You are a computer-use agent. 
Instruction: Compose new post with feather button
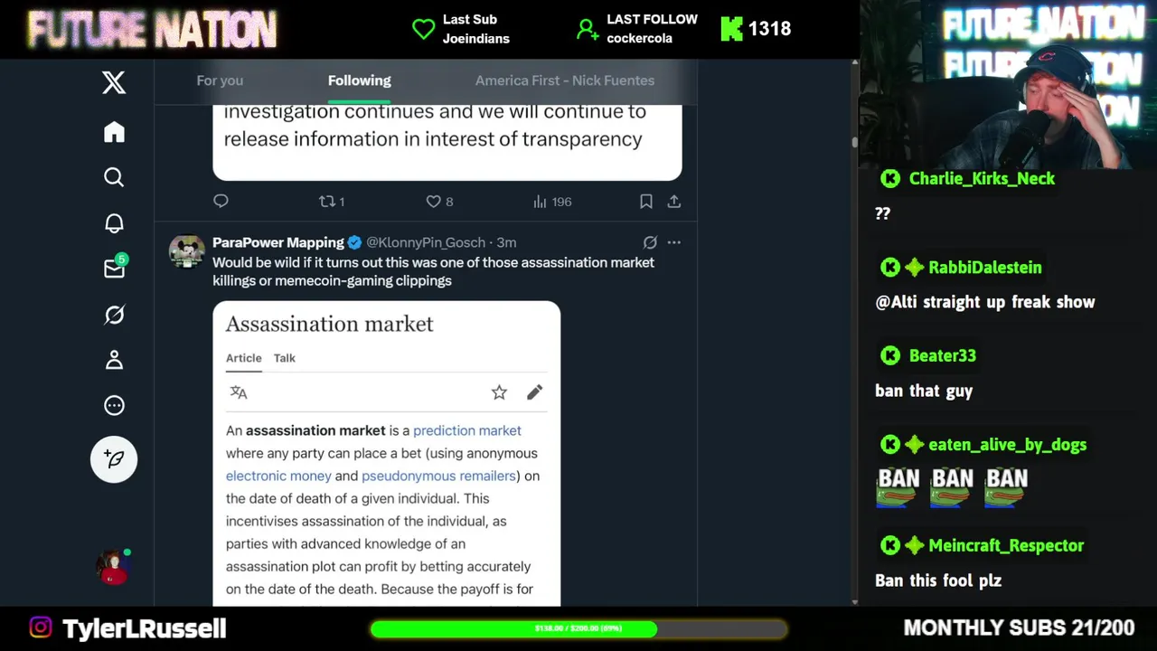click(x=114, y=459)
